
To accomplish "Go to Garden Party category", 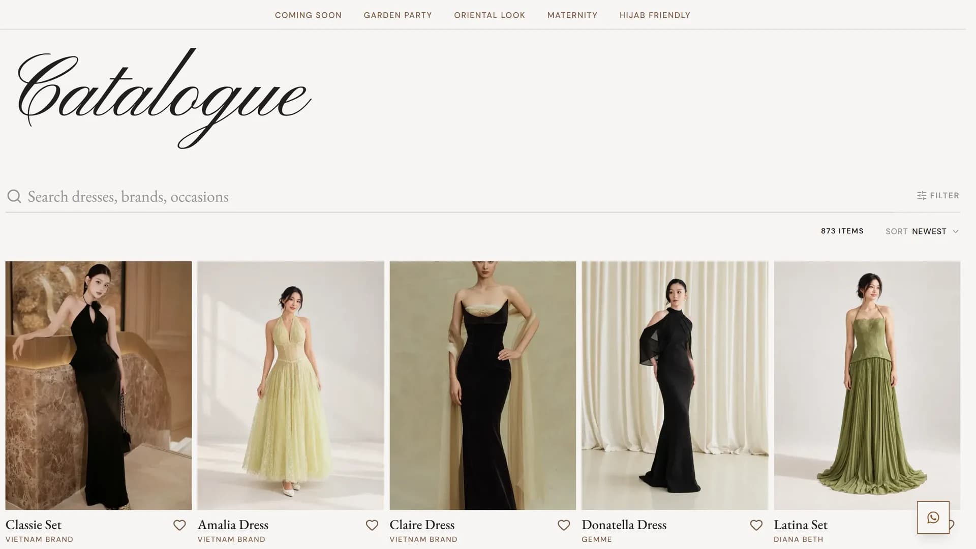I will pyautogui.click(x=398, y=15).
